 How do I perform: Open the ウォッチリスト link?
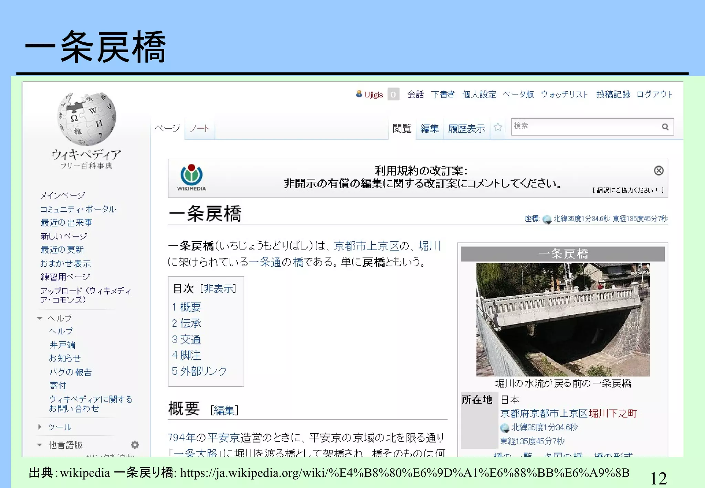pyautogui.click(x=565, y=95)
